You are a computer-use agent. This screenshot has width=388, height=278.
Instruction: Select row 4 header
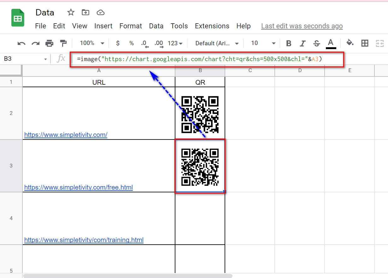(x=11, y=218)
